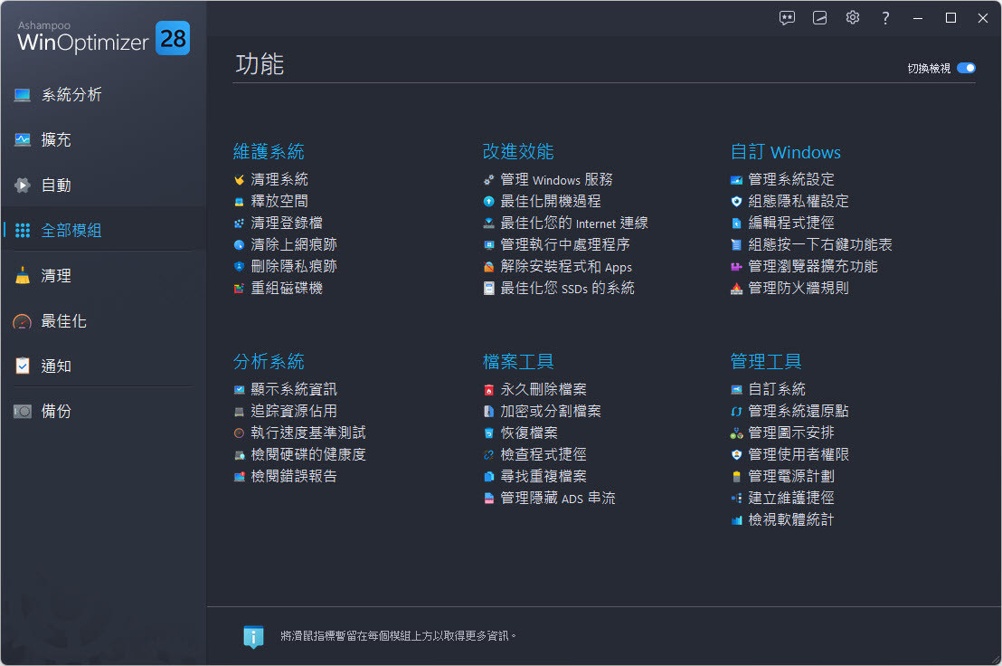This screenshot has width=1002, height=666.
Task: Select 最佳化 in the sidebar
Action: (63, 321)
